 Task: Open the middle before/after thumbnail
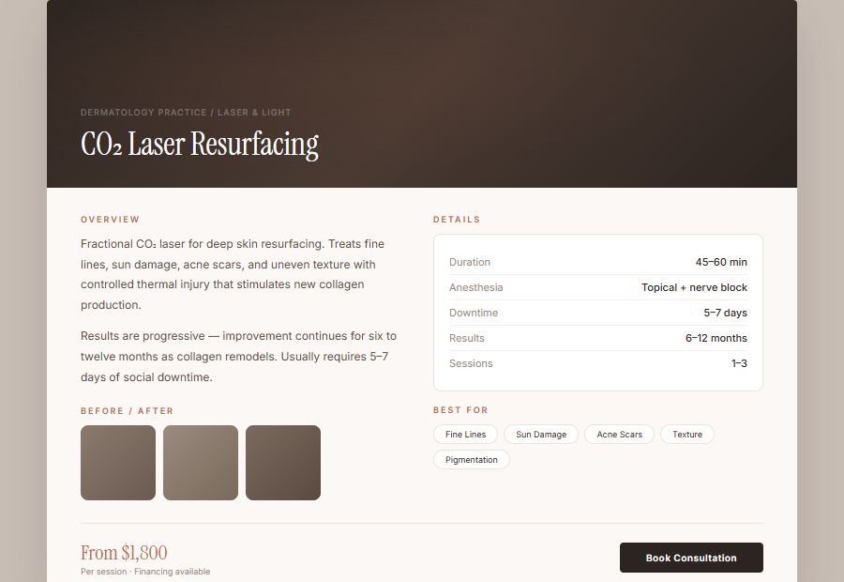coord(201,463)
